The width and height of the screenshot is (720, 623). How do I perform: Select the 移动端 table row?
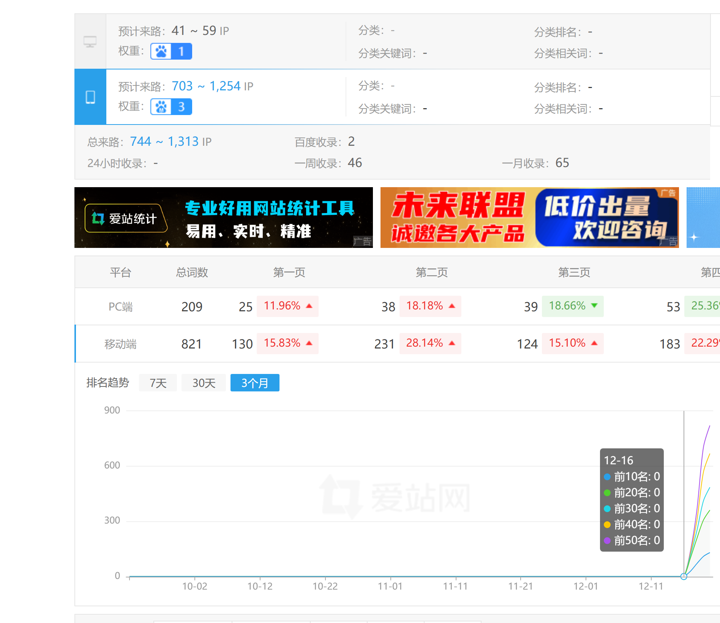point(120,344)
